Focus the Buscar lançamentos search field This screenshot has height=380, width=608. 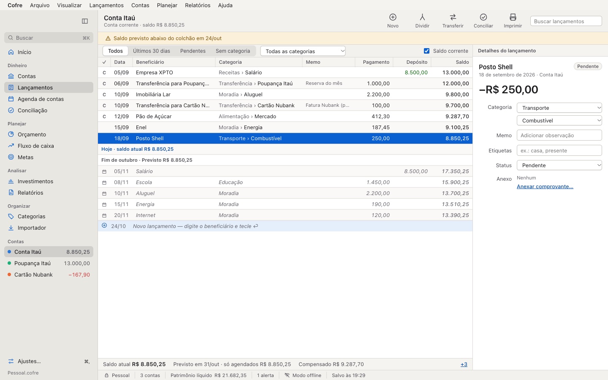pyautogui.click(x=566, y=21)
